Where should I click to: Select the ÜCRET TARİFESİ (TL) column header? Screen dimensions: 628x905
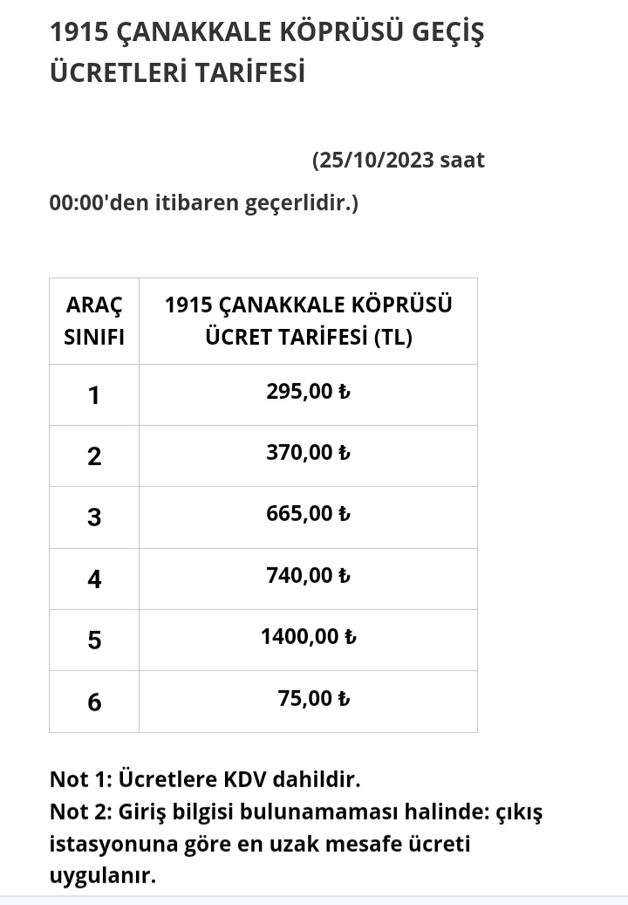(x=309, y=321)
